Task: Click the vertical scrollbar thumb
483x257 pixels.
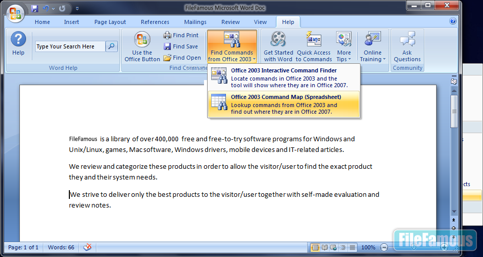Action: (x=454, y=111)
